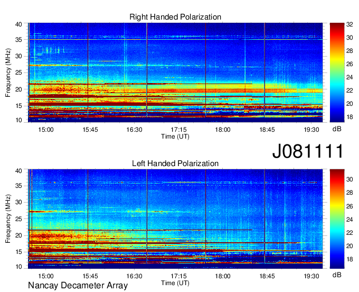Click inside the Right Handed Polarization spectrogram

tap(175, 72)
